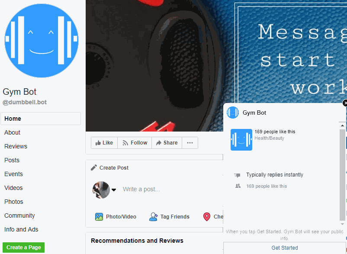Viewport: 347px width, 254px height.
Task: Switch to the Photos section
Action: 14,202
